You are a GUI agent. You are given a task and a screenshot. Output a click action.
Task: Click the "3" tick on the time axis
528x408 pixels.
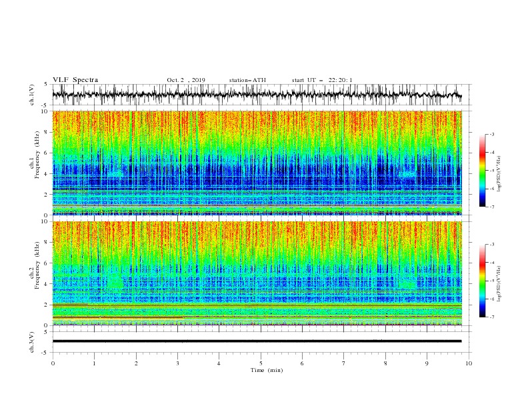coord(177,363)
